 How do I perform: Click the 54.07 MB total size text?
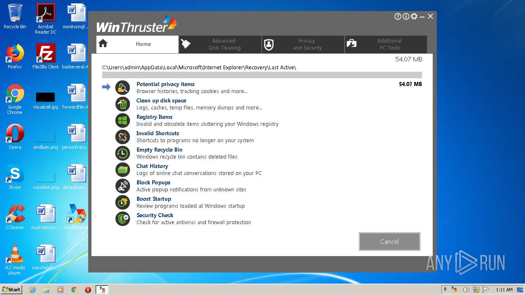[409, 59]
